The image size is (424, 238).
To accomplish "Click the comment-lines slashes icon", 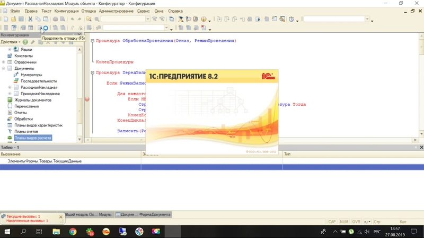I will click(72, 28).
